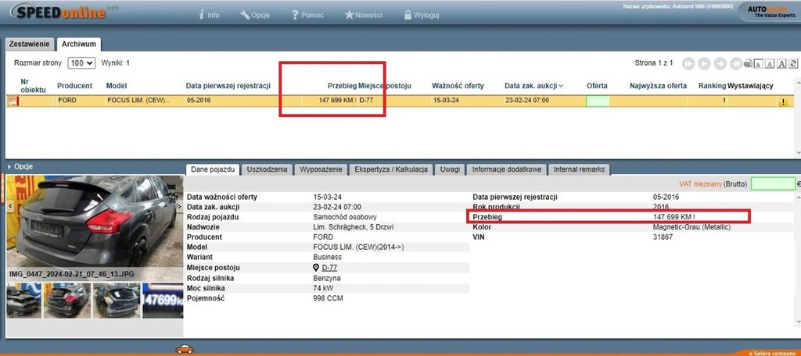Open the Uwagi tab
The image size is (801, 356).
(x=450, y=169)
